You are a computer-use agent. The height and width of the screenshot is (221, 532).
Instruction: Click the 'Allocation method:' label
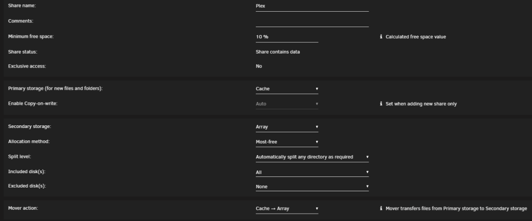(x=29, y=141)
